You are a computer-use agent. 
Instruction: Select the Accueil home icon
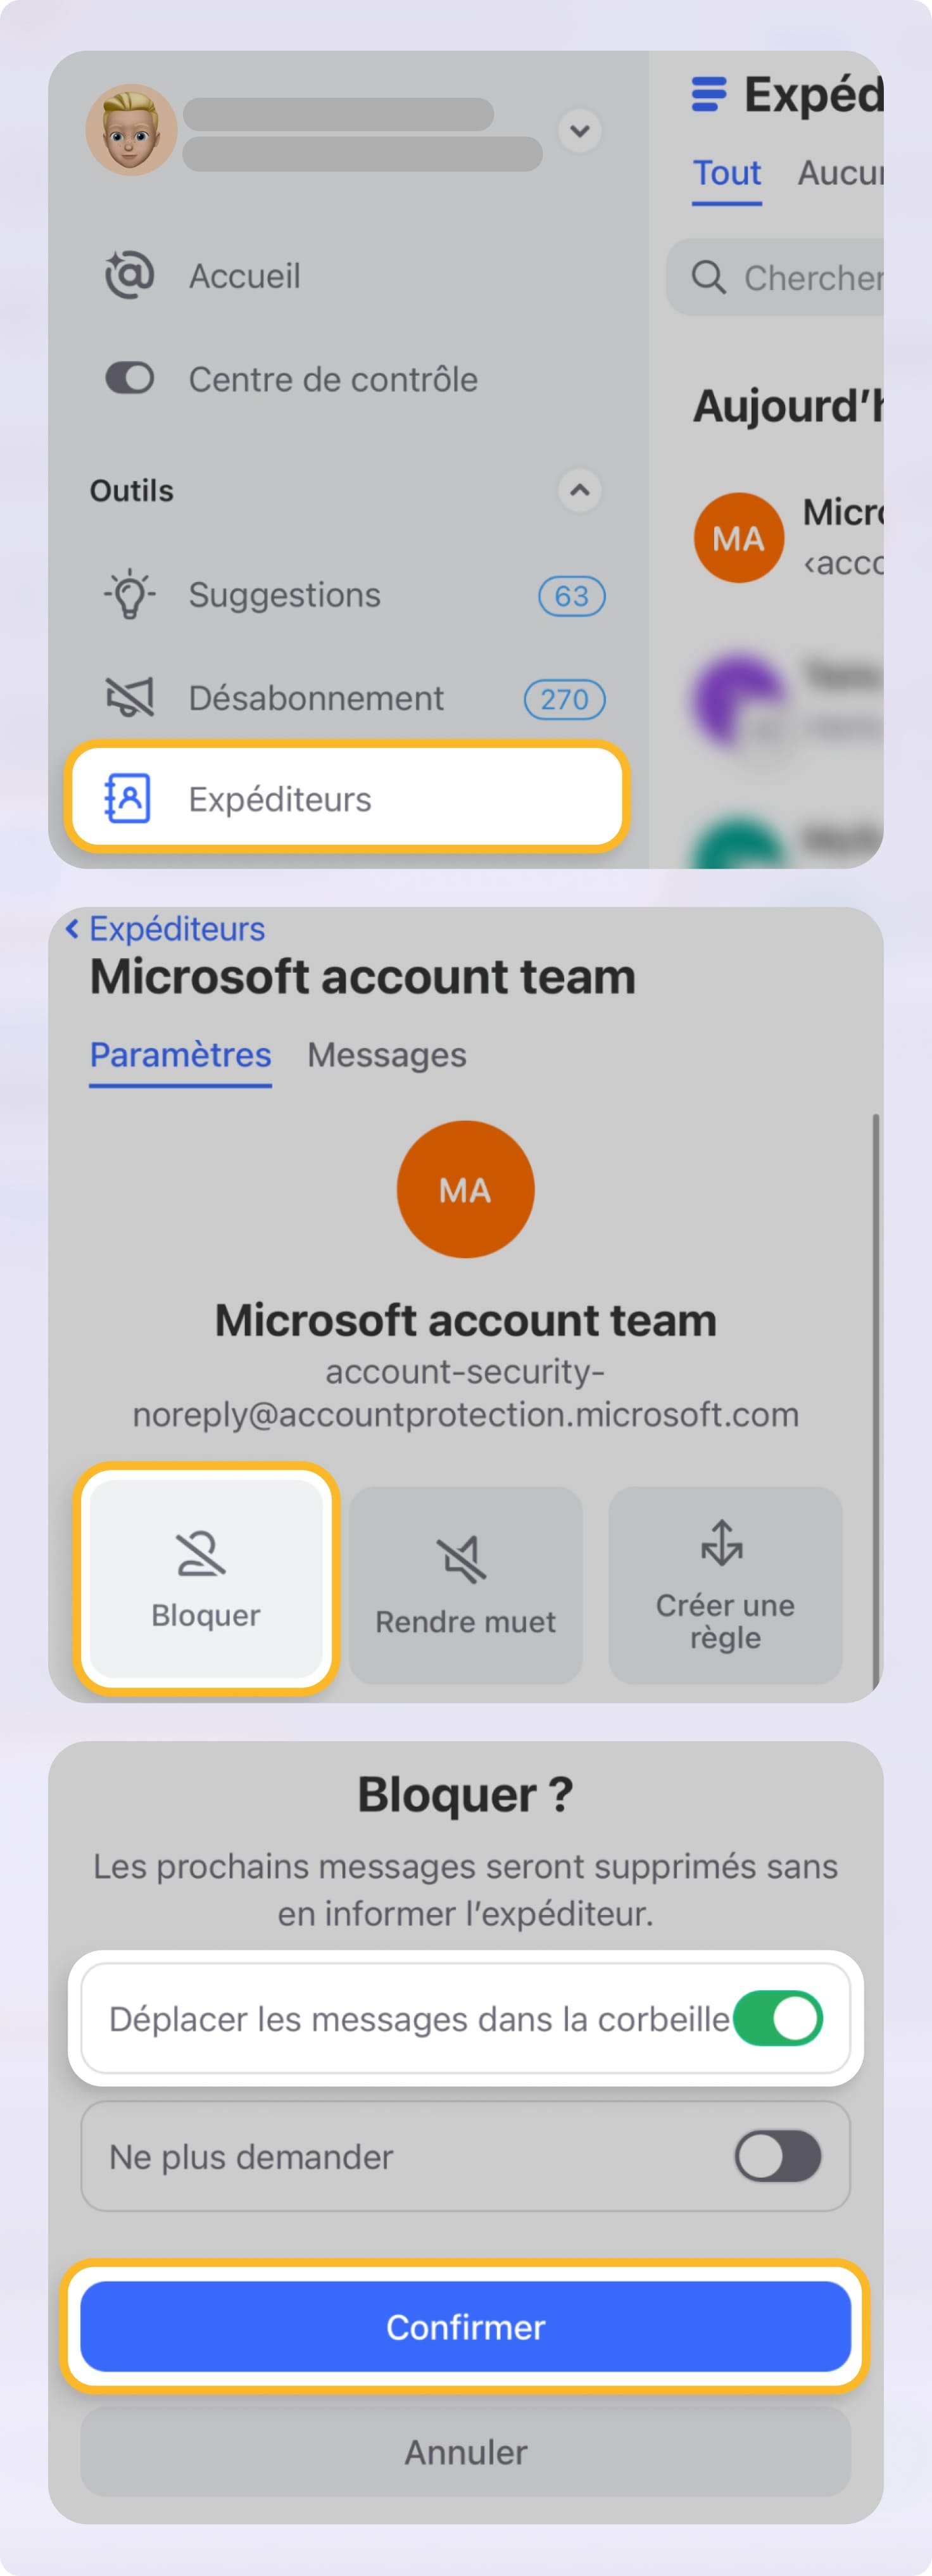click(x=128, y=277)
